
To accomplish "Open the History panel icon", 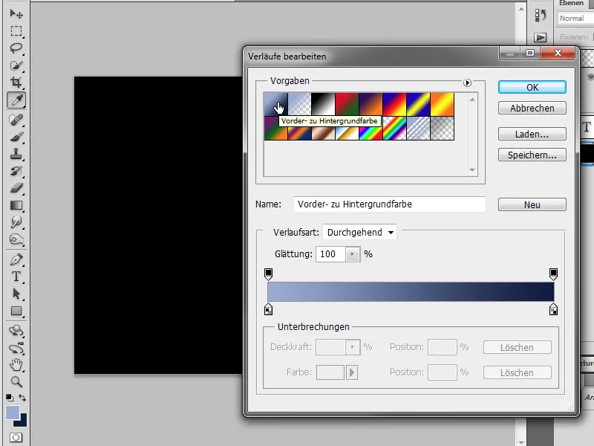I will pyautogui.click(x=541, y=15).
